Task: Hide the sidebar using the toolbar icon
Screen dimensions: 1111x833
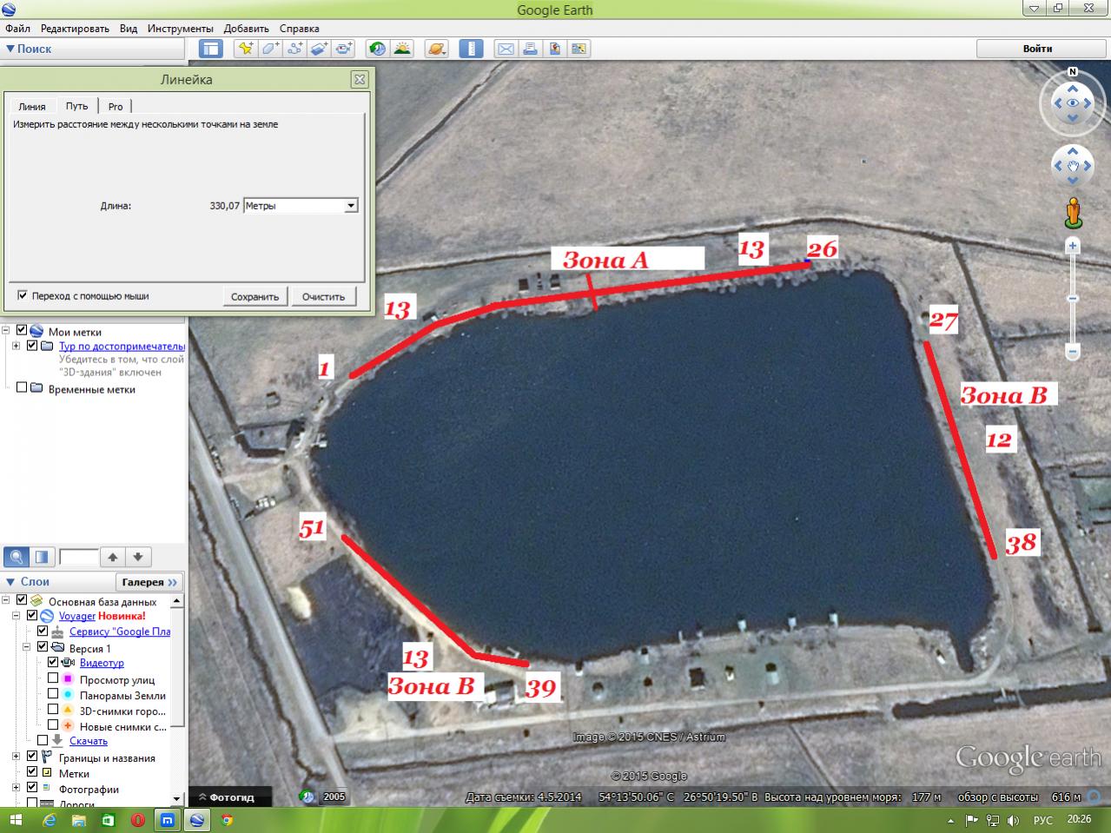Action: tap(211, 49)
